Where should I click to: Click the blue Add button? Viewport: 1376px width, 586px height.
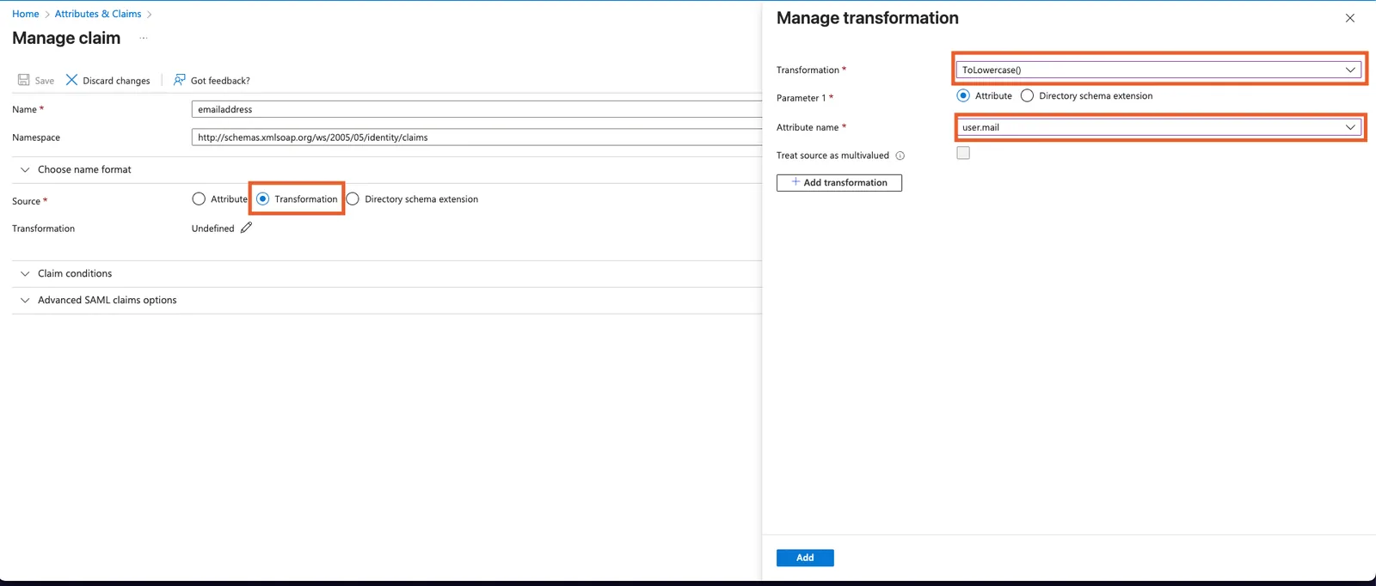pos(805,558)
